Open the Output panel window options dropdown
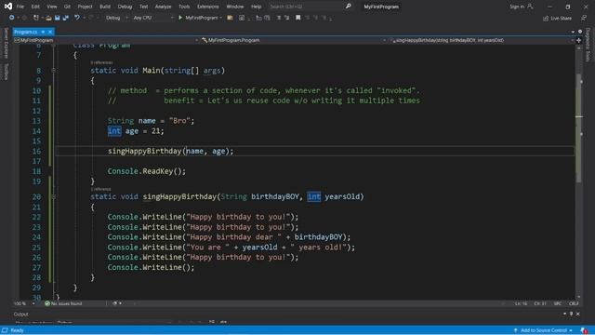595x335 pixels. click(564, 315)
